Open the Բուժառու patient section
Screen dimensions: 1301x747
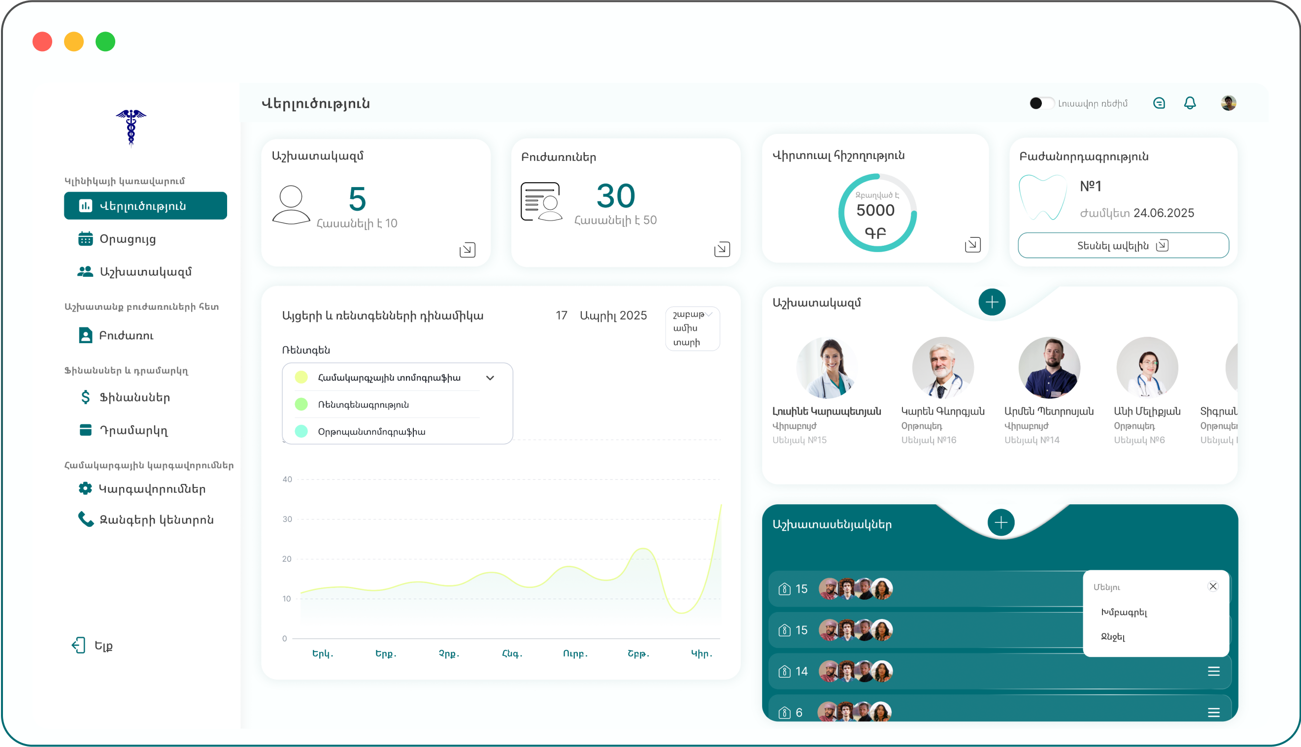pos(127,335)
